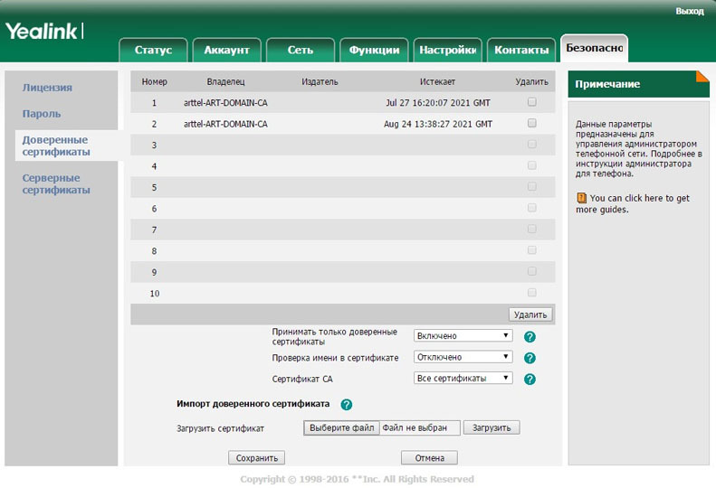Click Выберите файл to choose certificate
This screenshot has height=488, width=716.
click(341, 427)
